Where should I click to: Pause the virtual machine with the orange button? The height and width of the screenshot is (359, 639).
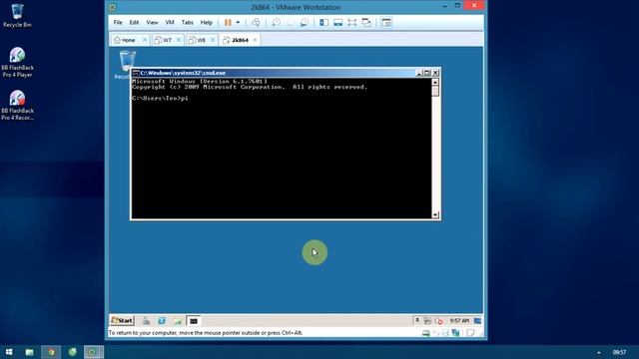click(228, 22)
